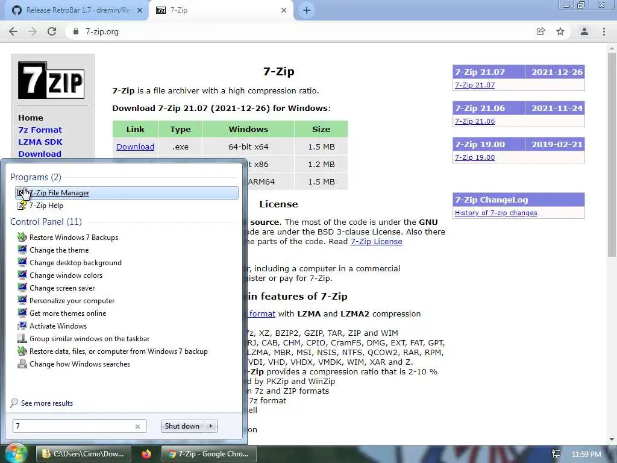This screenshot has width=617, height=463.
Task: Switch to 7-Zip Google Chrome taskbar button
Action: [209, 454]
